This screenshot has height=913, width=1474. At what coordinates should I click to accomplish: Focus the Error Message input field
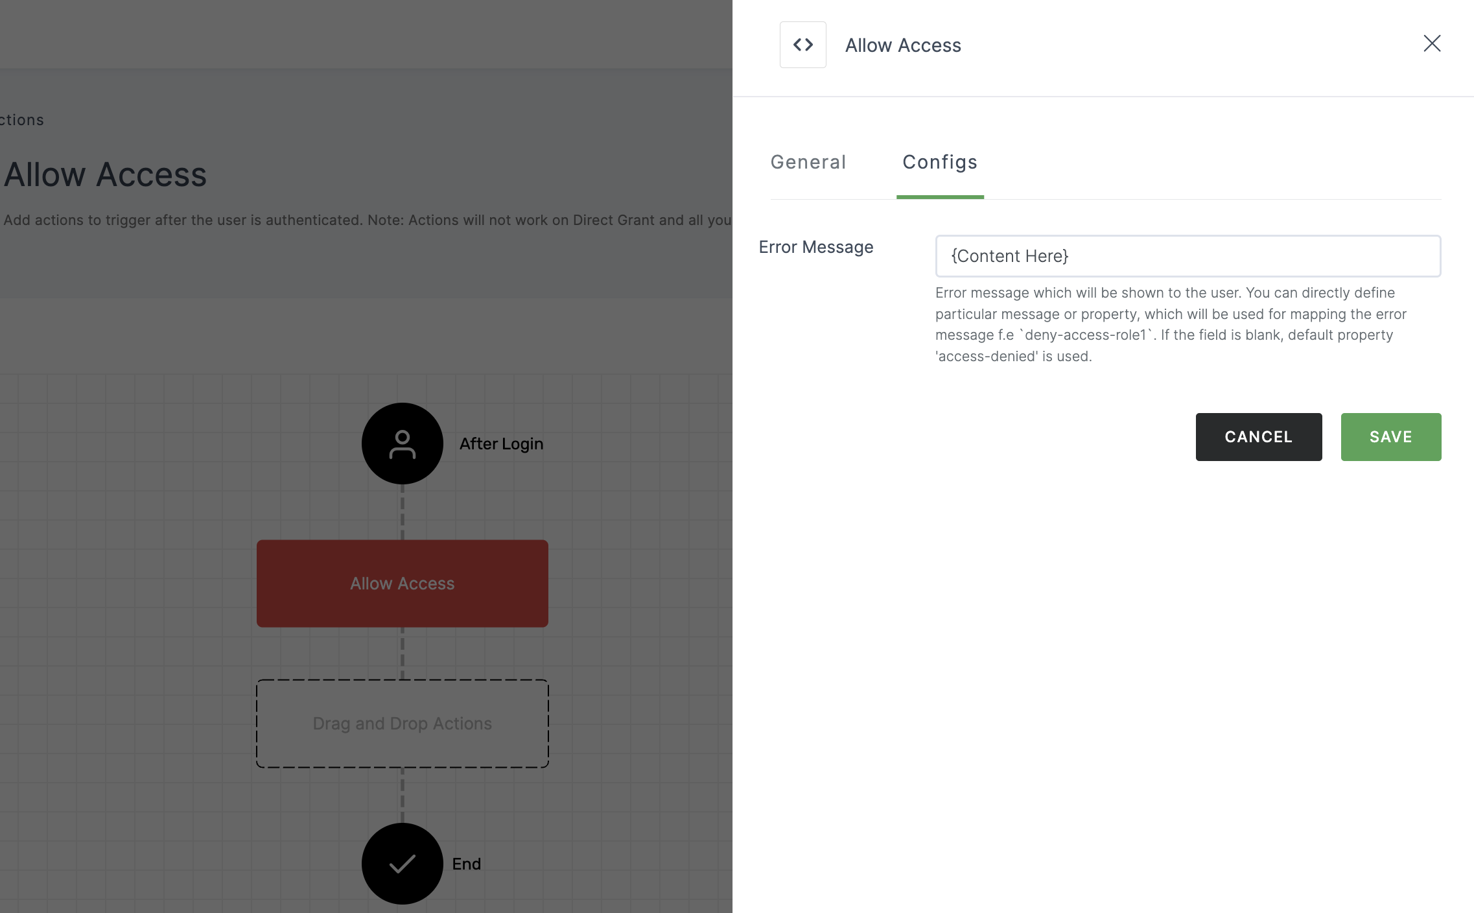tap(1188, 256)
